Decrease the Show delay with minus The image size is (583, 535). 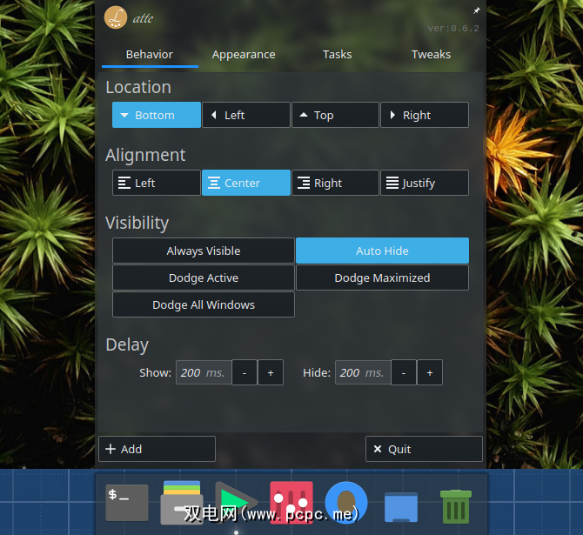245,372
